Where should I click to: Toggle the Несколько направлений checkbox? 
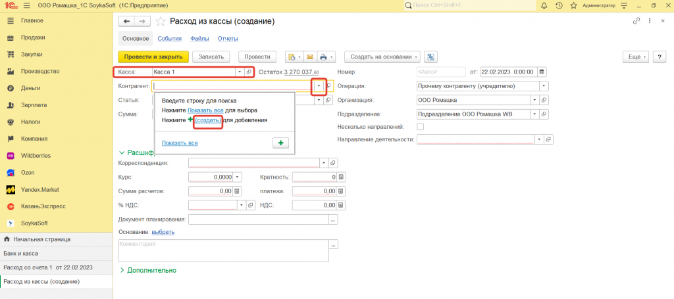(x=421, y=126)
